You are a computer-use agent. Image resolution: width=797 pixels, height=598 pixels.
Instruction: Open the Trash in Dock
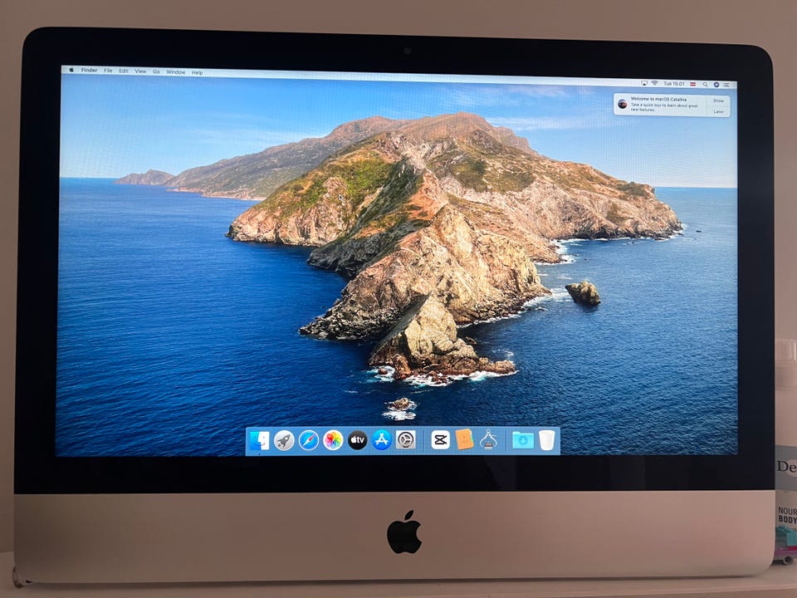click(x=547, y=440)
